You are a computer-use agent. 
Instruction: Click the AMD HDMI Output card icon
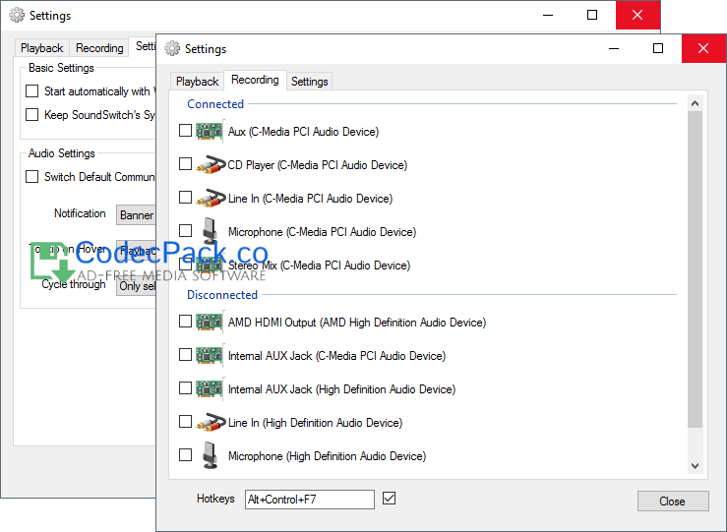point(211,322)
